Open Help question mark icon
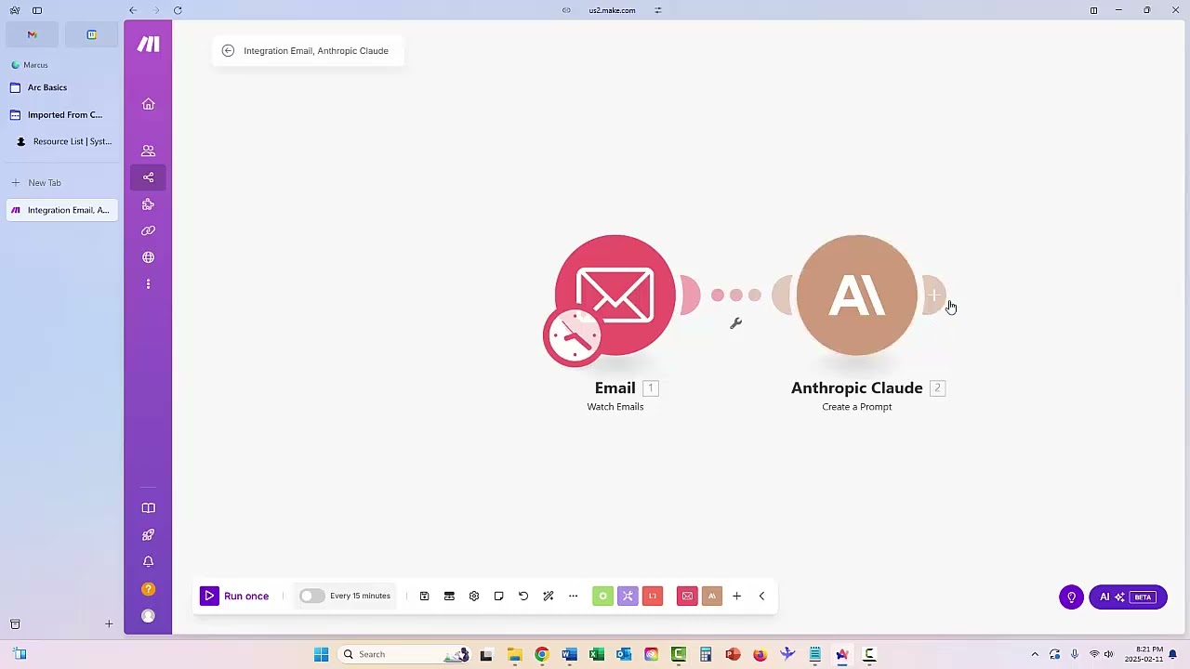The height and width of the screenshot is (669, 1190). tap(148, 589)
